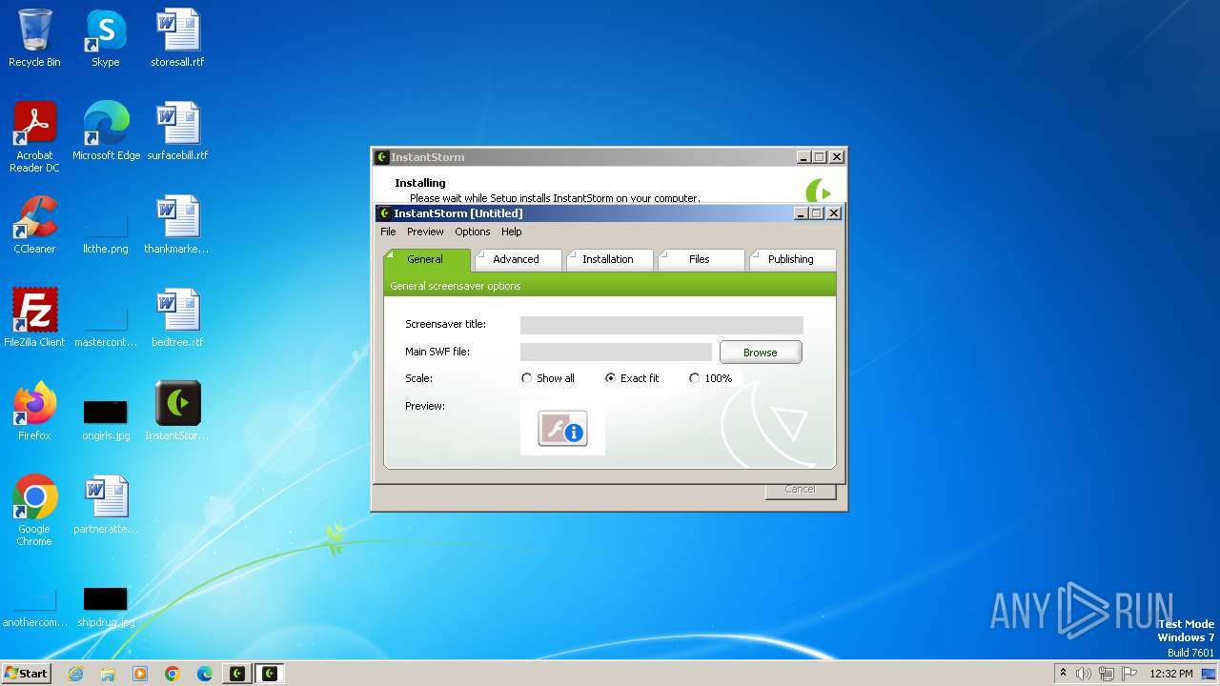Switch to the General tab

point(425,259)
